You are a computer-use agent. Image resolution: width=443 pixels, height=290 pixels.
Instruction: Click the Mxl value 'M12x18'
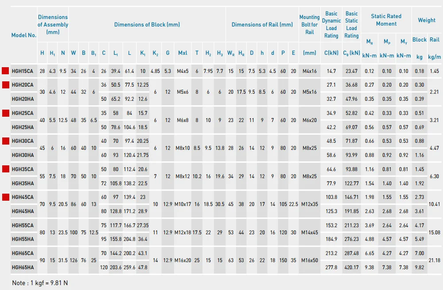tap(183, 232)
